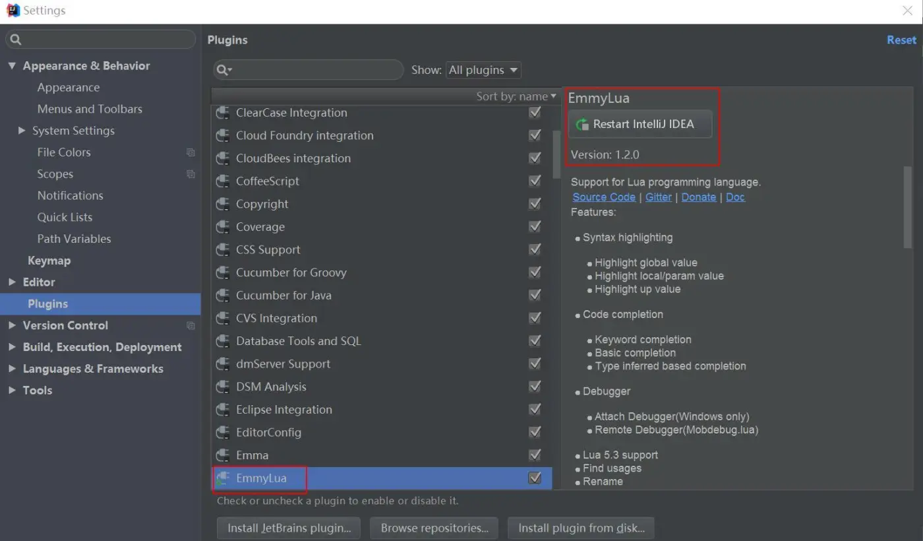Viewport: 923px width, 541px height.
Task: Click the plugin description scrollbar
Action: tap(908, 207)
